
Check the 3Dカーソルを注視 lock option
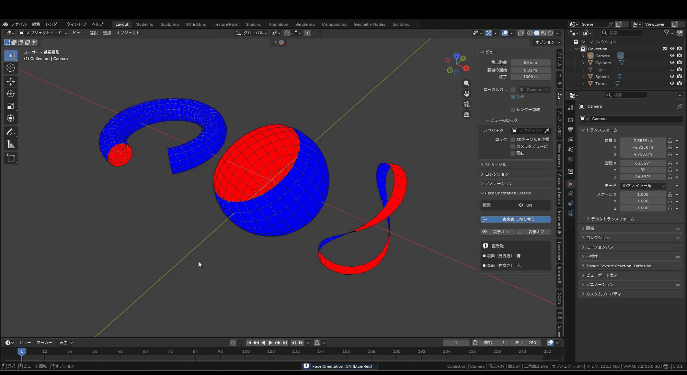[513, 140]
